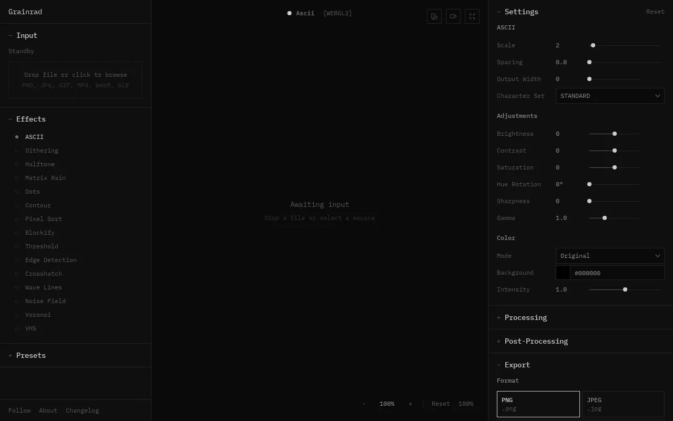Click the Awaiting input message

pyautogui.click(x=320, y=204)
